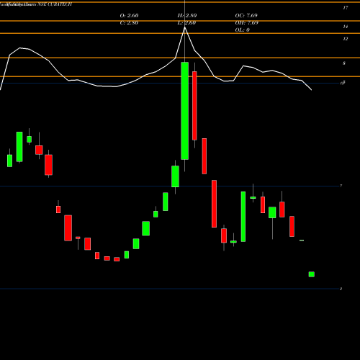Viewport: 360px width, 360px height.
Task: Click the 17 price axis label
Action: pyautogui.click(x=346, y=8)
